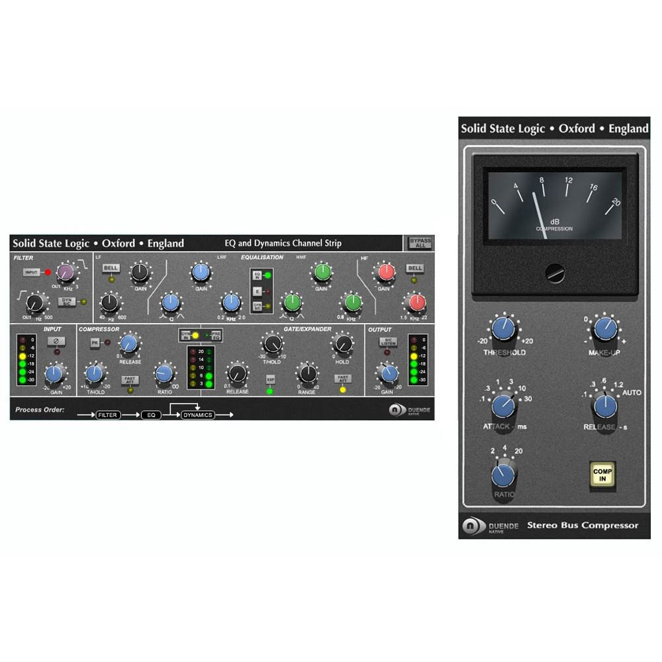Image resolution: width=662 pixels, height=662 pixels.
Task: Toggle the compressor PK button
Action: pyautogui.click(x=95, y=343)
